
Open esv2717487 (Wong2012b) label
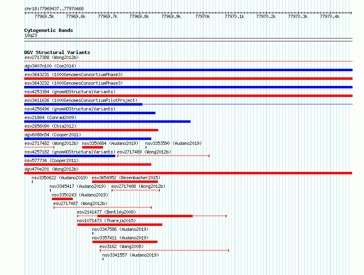point(80,203)
